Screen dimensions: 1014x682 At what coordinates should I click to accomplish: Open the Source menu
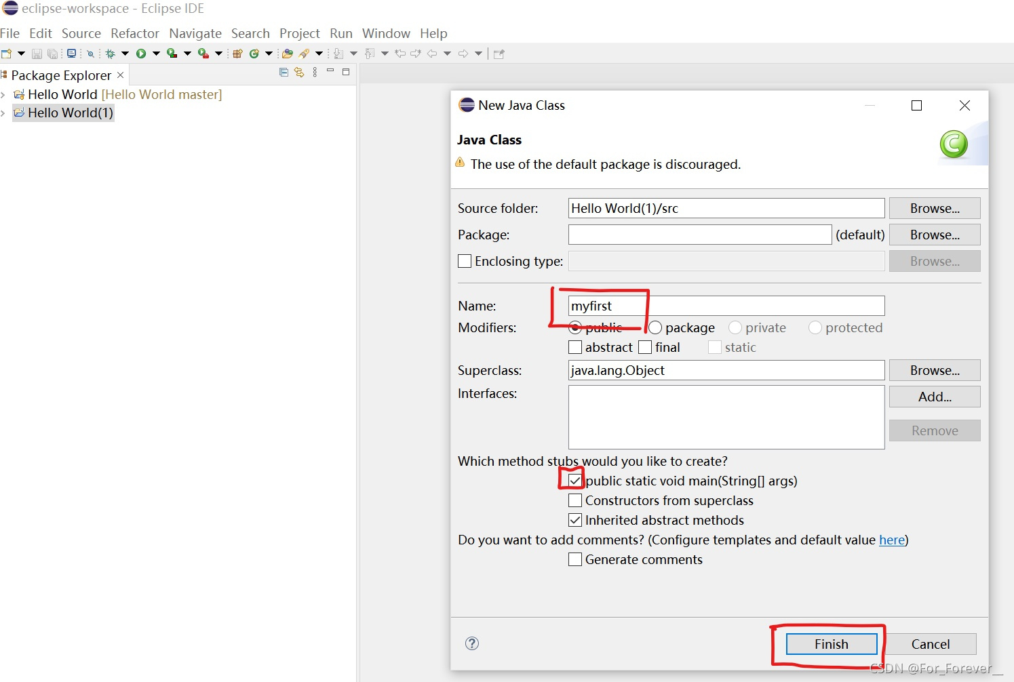coord(81,33)
